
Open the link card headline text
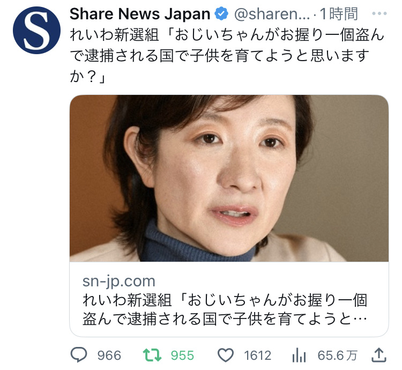tap(225, 309)
